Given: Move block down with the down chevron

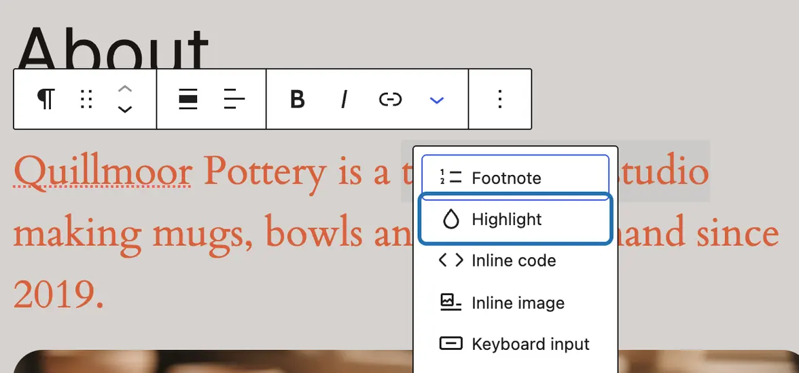Looking at the screenshot, I should [x=125, y=109].
